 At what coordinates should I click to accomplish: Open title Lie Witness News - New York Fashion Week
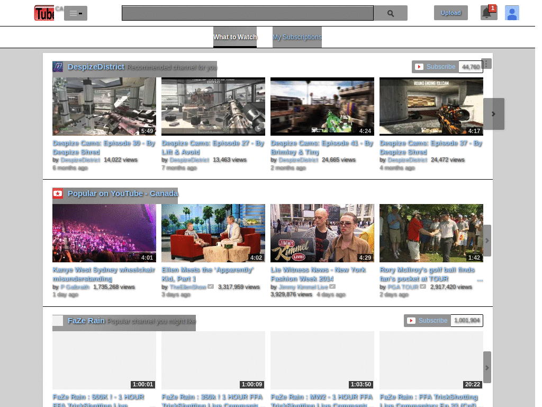pos(318,274)
